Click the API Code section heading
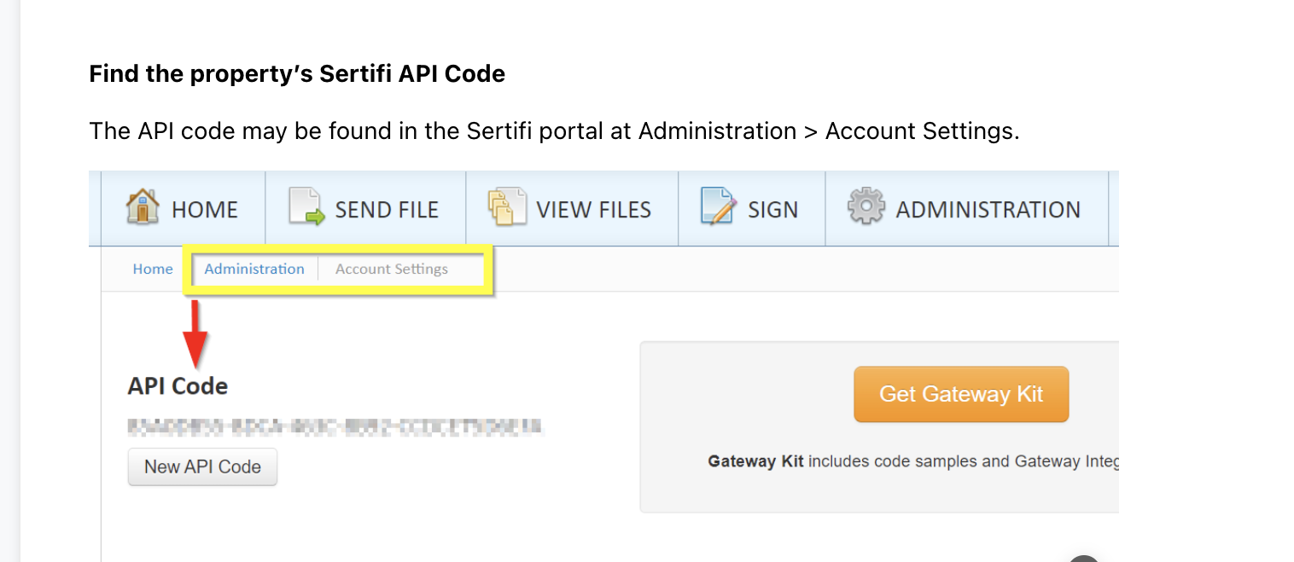 (x=178, y=386)
